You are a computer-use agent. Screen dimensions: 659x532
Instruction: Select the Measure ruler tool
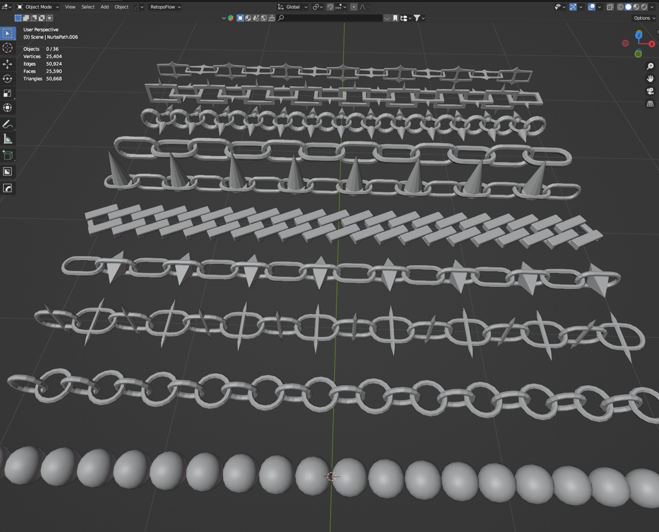coord(7,139)
